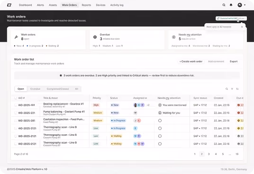Open notifications bell

(x=231, y=5)
